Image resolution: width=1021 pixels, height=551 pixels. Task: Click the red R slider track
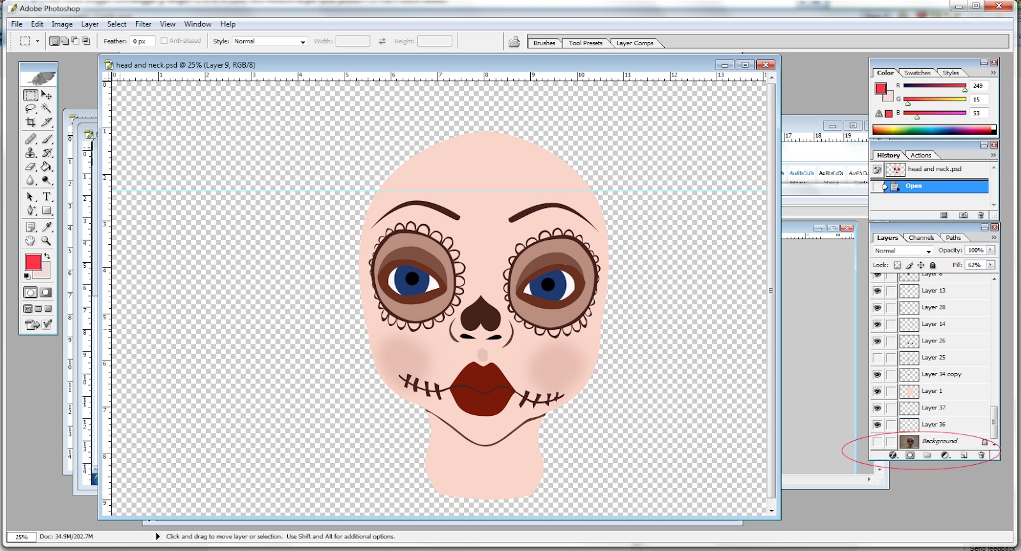[x=934, y=85]
